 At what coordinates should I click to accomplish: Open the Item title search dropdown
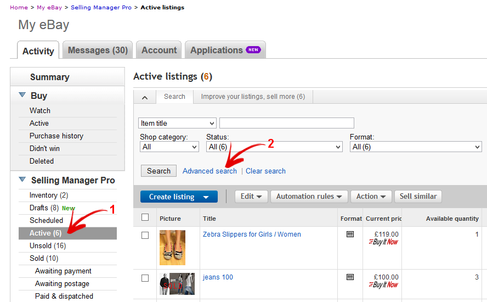[x=178, y=123]
